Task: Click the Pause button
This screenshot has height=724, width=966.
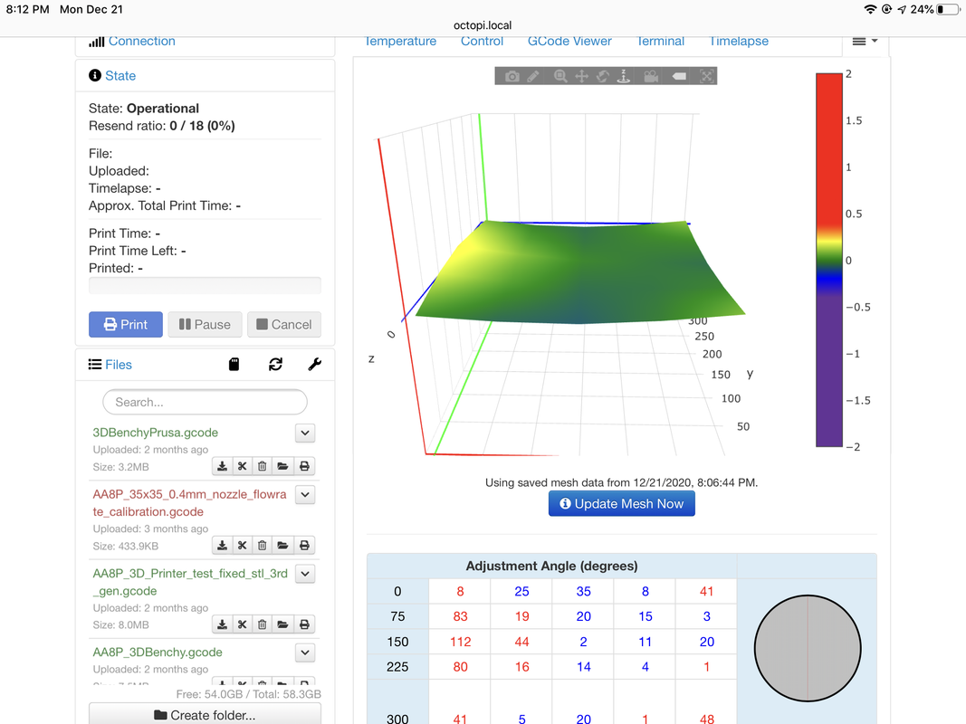Action: pyautogui.click(x=205, y=325)
